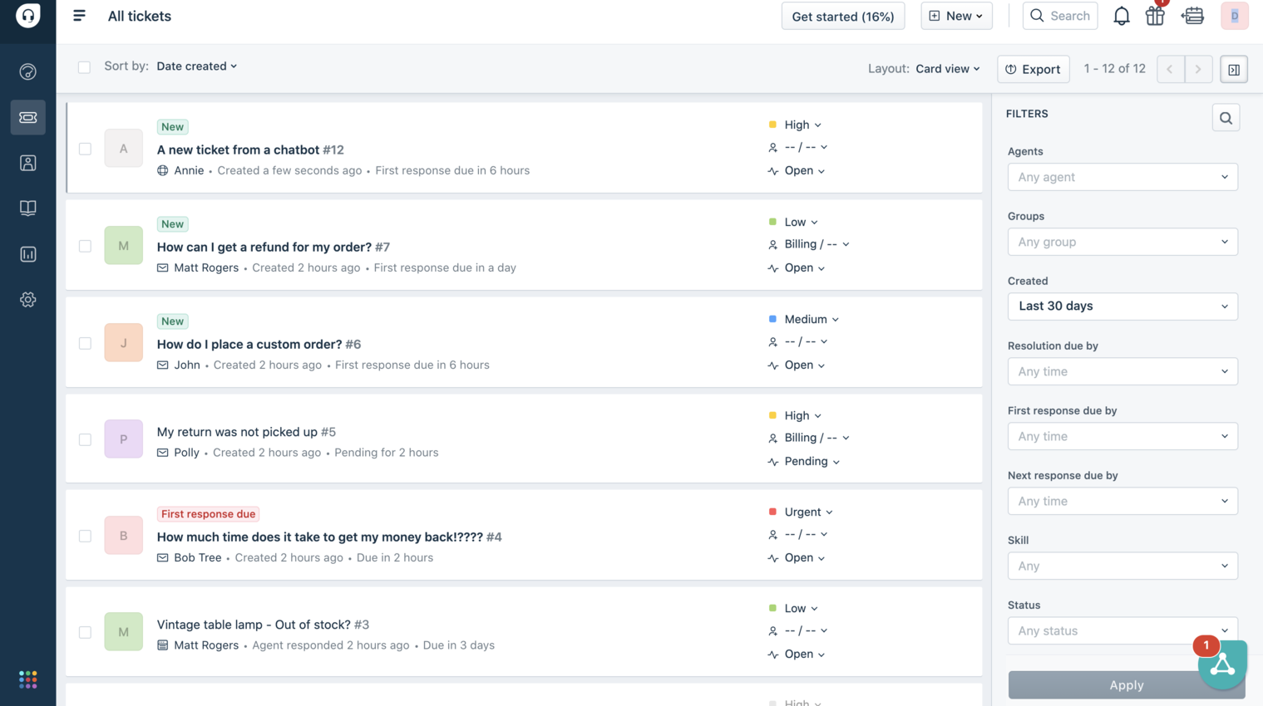Select the checkbox for ticket #12
Image resolution: width=1263 pixels, height=706 pixels.
click(x=85, y=150)
